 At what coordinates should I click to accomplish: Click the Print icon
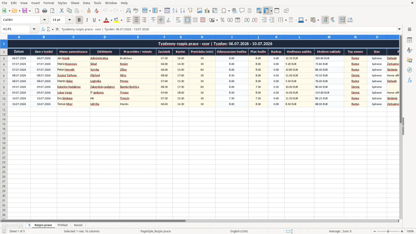45,11
